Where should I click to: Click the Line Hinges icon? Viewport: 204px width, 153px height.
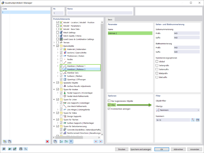coord(65,110)
